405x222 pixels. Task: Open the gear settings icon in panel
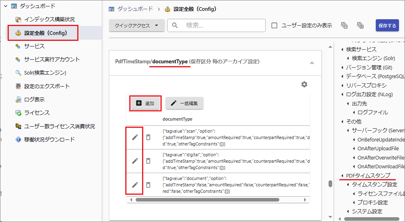[304, 84]
